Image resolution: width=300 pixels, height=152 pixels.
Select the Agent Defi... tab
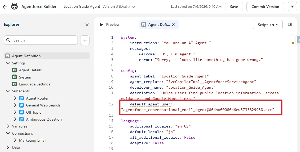[x=159, y=24]
